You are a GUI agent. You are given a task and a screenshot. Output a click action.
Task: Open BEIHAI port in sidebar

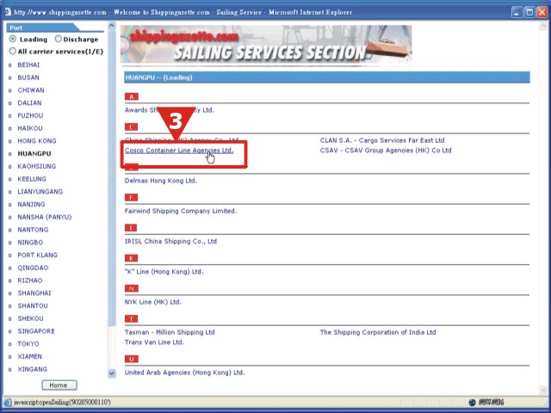point(28,65)
